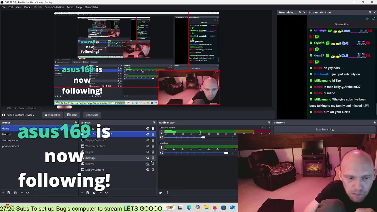This screenshot has width=377, height=212.
Task: Select the phone camera scene
Action: (x=11, y=146)
